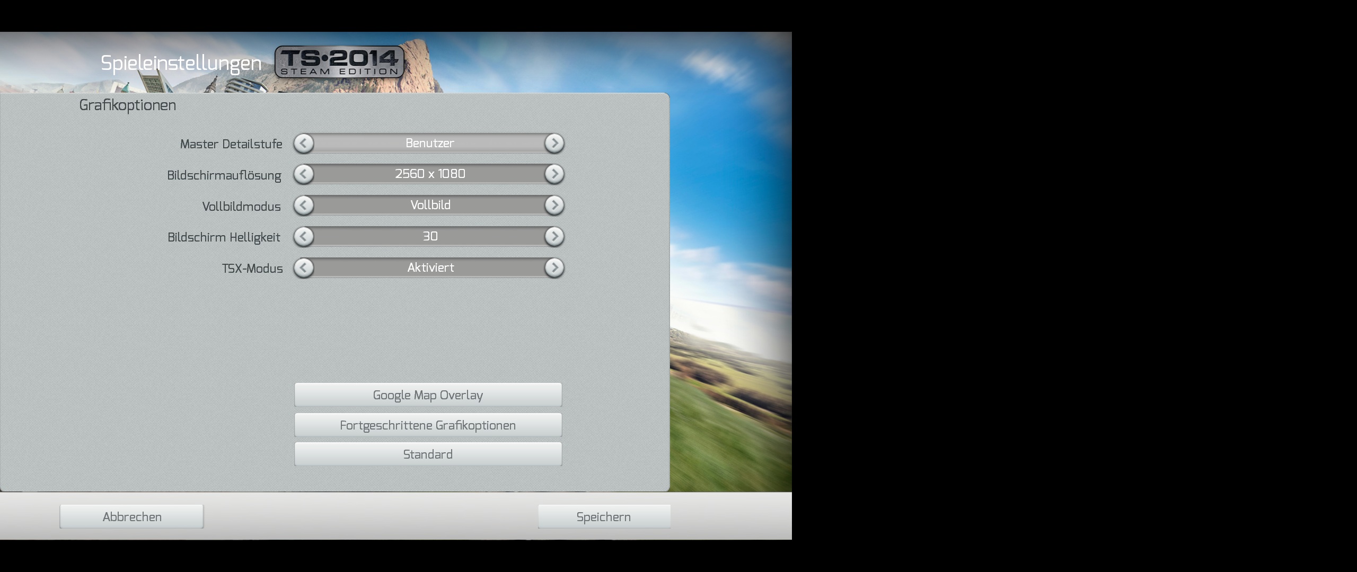The height and width of the screenshot is (572, 1357).
Task: Click the Vollbild mode value field
Action: [x=429, y=205]
